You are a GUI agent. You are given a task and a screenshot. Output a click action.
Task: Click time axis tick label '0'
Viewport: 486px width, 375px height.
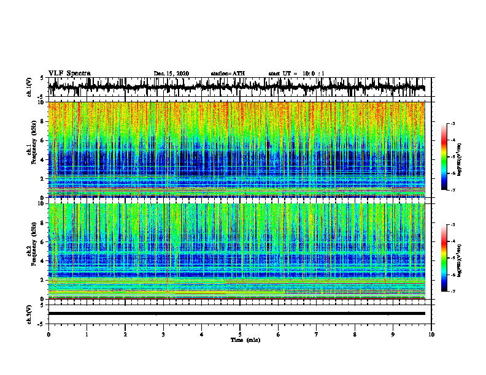pyautogui.click(x=48, y=335)
